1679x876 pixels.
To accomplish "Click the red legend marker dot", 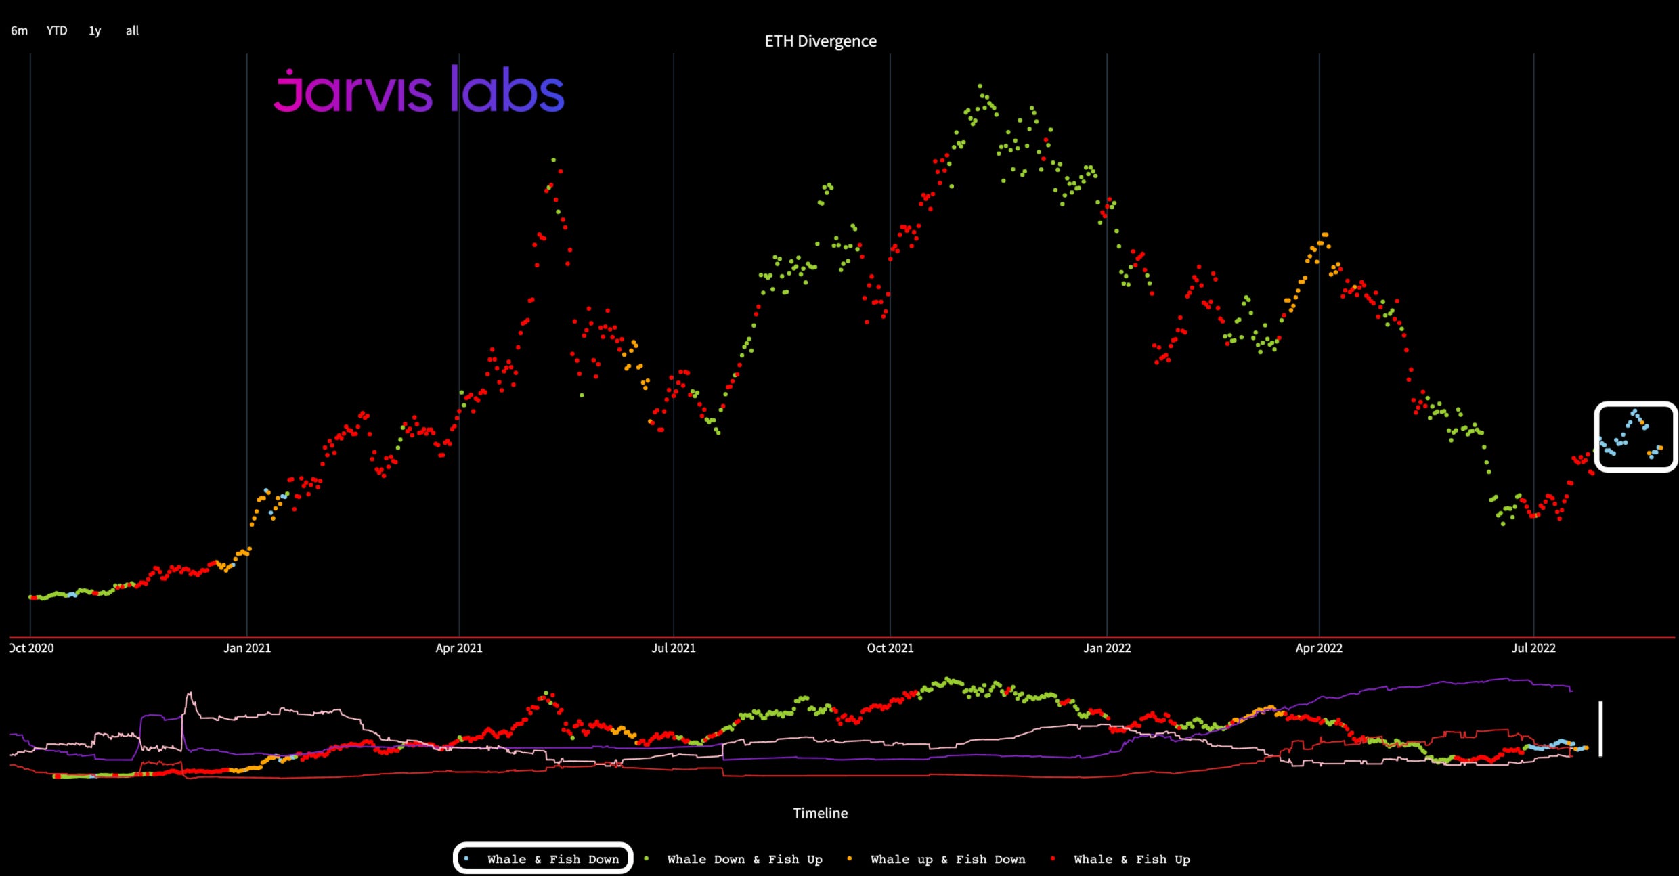I will point(1053,858).
